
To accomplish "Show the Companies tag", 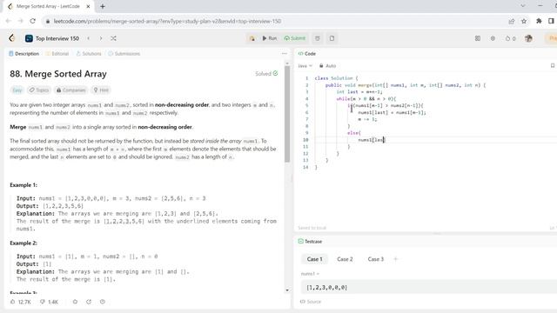I will (x=71, y=90).
